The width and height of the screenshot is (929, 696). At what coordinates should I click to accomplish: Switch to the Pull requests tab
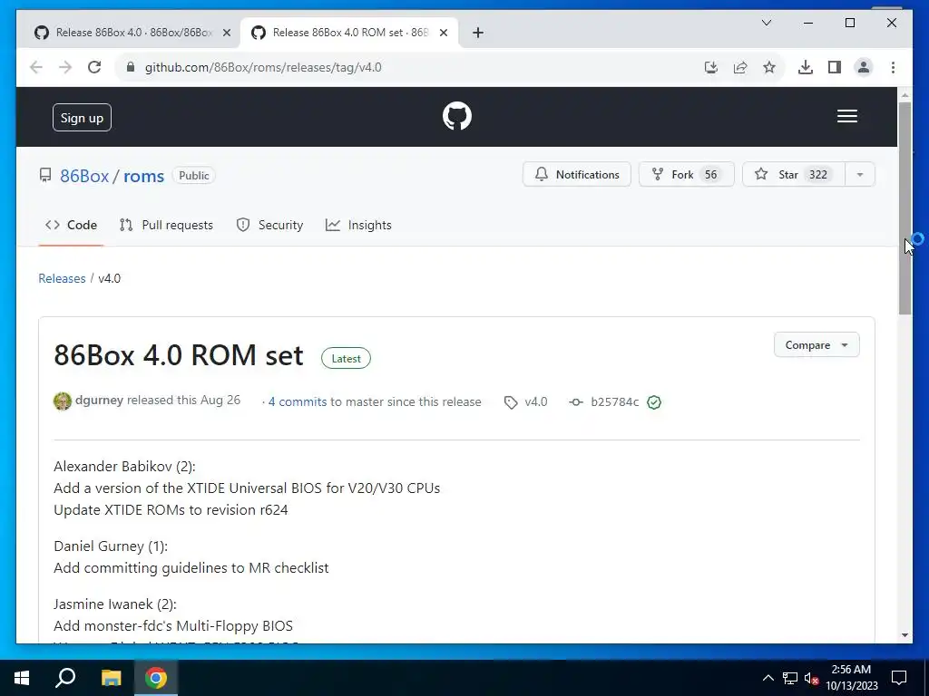click(x=166, y=225)
